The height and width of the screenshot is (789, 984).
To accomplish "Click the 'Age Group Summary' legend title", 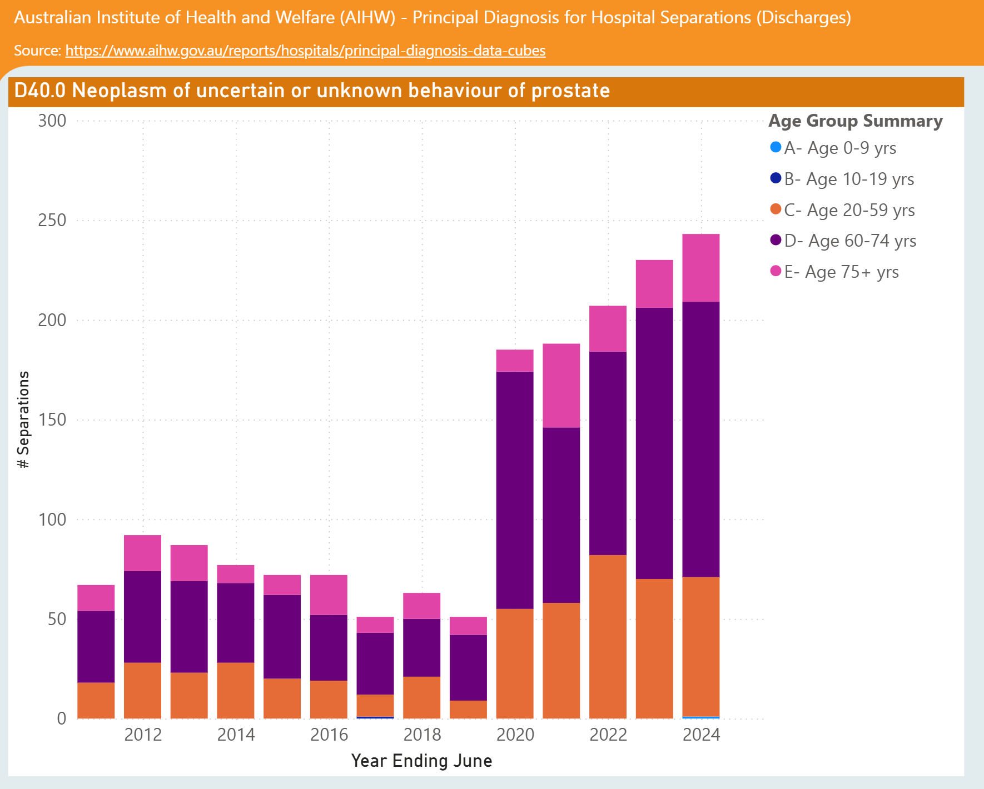I will tap(855, 121).
